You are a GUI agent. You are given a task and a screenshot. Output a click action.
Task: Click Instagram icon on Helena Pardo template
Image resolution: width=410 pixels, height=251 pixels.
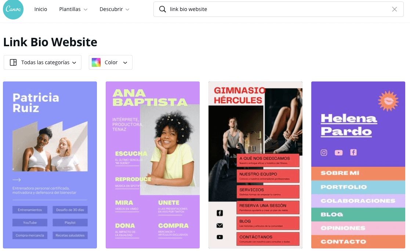324,153
